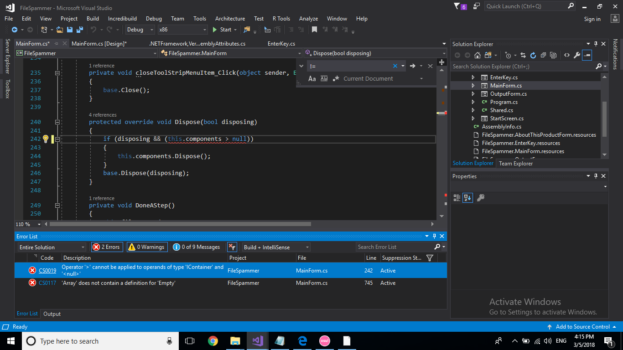Image resolution: width=623 pixels, height=350 pixels.
Task: Open the Build menu
Action: (93, 19)
